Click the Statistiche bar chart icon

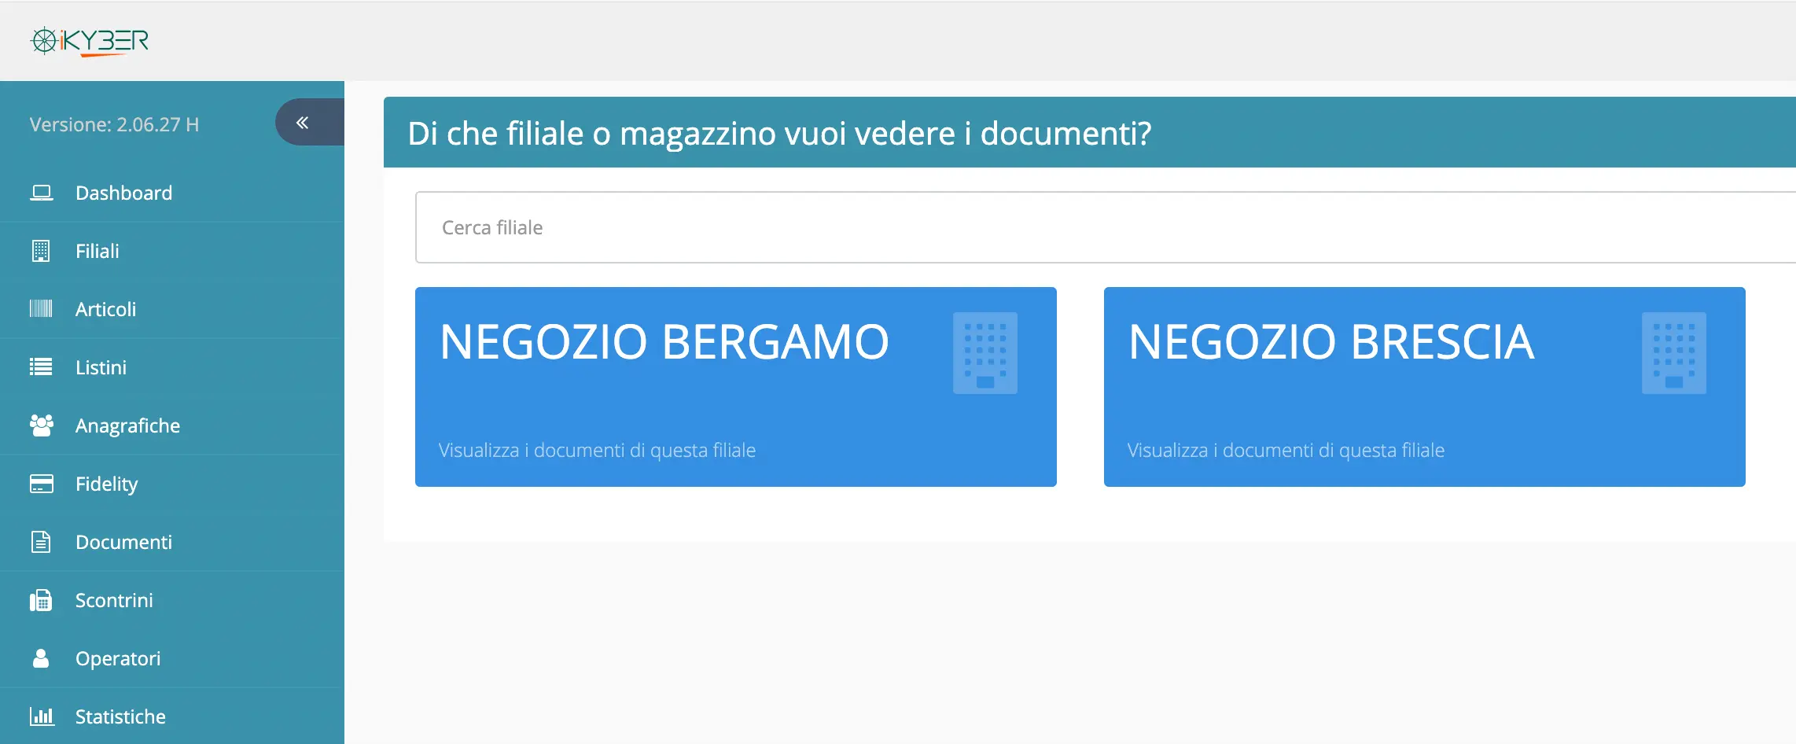[x=42, y=716]
